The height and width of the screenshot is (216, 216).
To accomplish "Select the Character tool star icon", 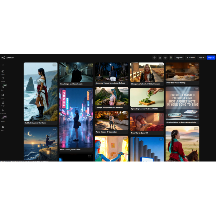I will [3, 111].
